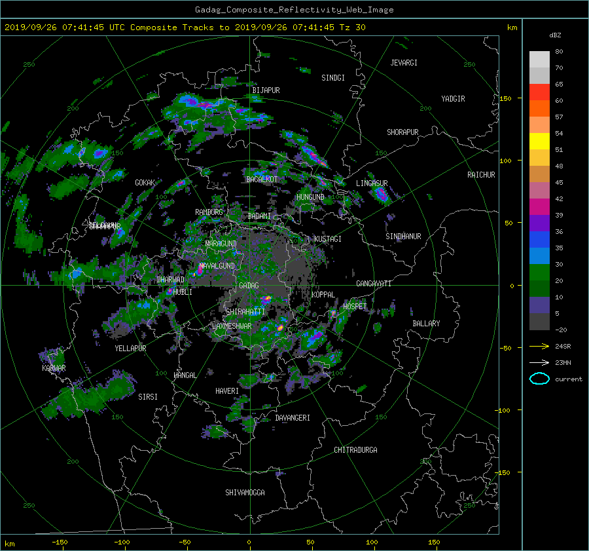
Task: Click the NAVALGUND city label
Action: (217, 266)
